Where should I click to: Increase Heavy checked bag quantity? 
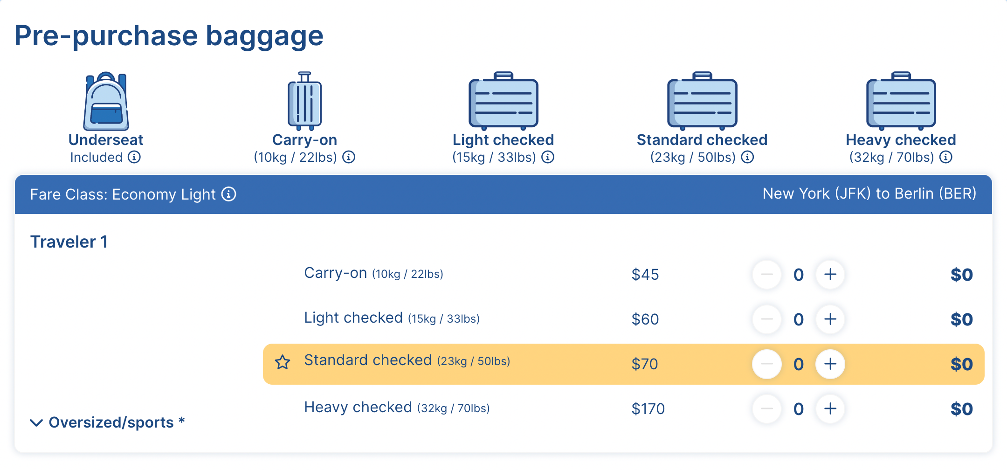pyautogui.click(x=830, y=409)
